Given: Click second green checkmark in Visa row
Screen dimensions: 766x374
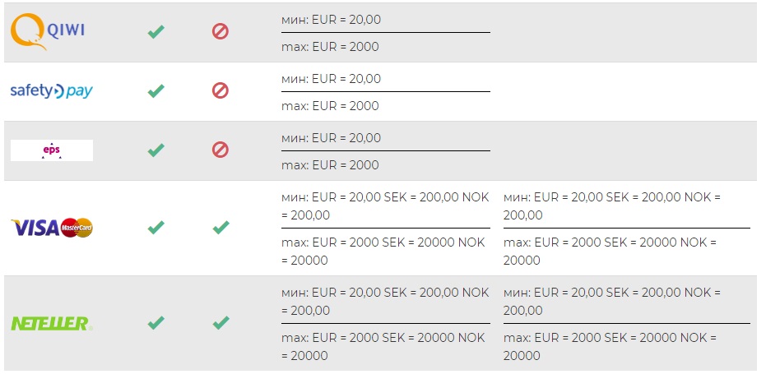Looking at the screenshot, I should pos(221,228).
